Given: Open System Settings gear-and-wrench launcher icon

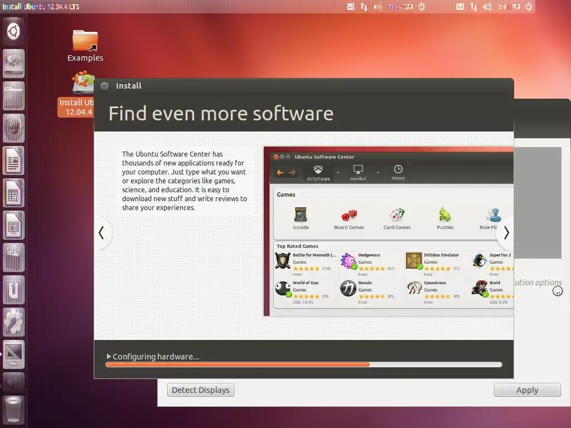Looking at the screenshot, I should point(13,322).
